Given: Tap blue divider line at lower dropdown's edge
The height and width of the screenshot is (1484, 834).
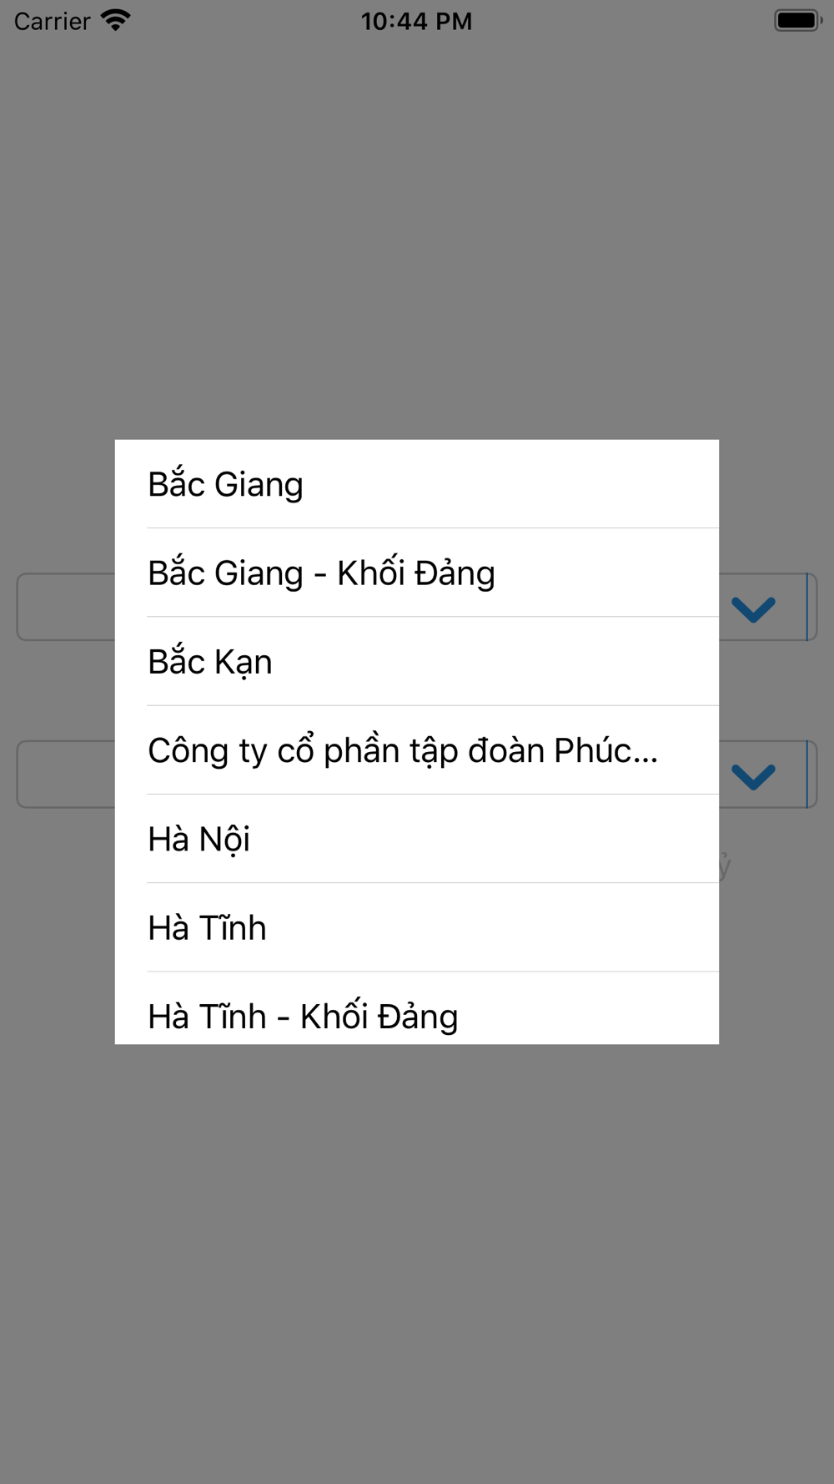Looking at the screenshot, I should [807, 774].
